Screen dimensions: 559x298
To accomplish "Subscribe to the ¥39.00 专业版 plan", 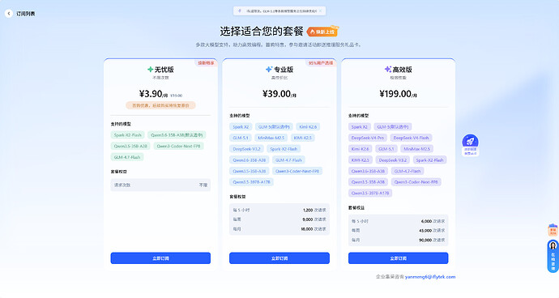I will (x=279, y=258).
